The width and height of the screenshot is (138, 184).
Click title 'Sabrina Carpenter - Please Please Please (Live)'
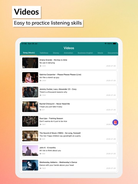60,74
